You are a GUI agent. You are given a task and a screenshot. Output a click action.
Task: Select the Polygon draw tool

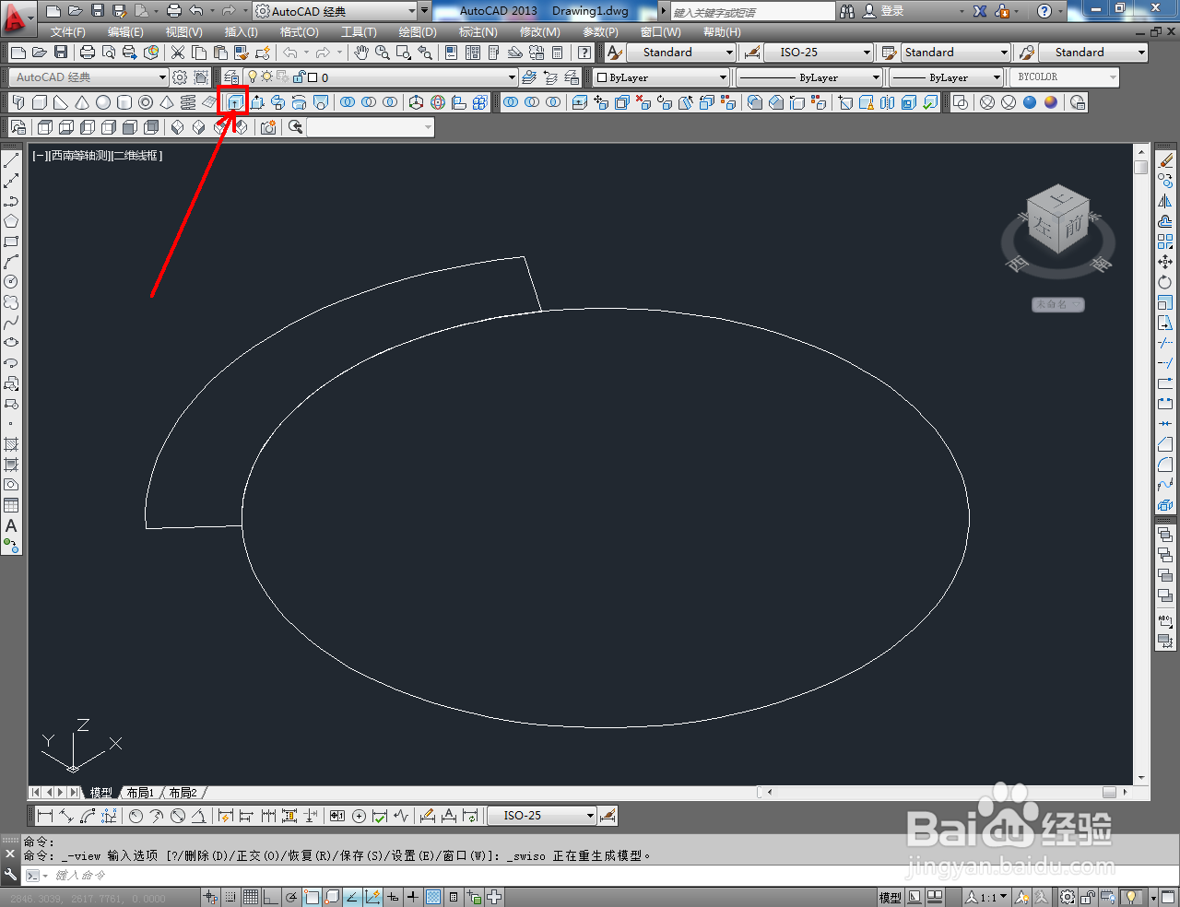click(11, 221)
